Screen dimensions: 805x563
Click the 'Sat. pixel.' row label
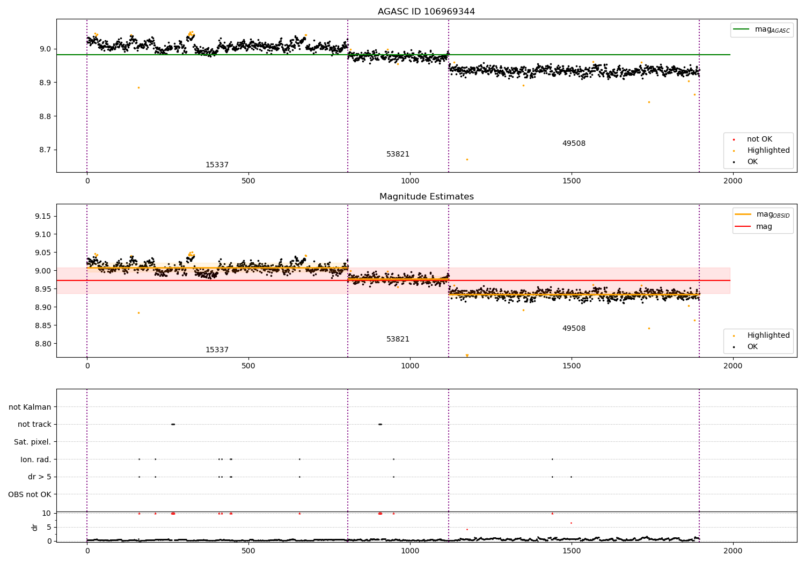pos(32,442)
